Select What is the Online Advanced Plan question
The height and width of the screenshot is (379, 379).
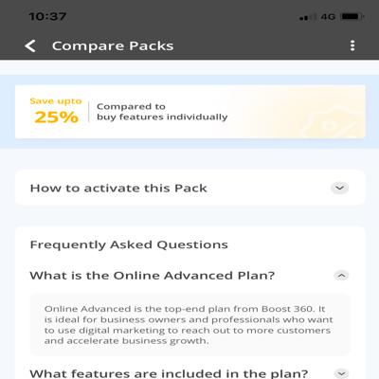(153, 276)
